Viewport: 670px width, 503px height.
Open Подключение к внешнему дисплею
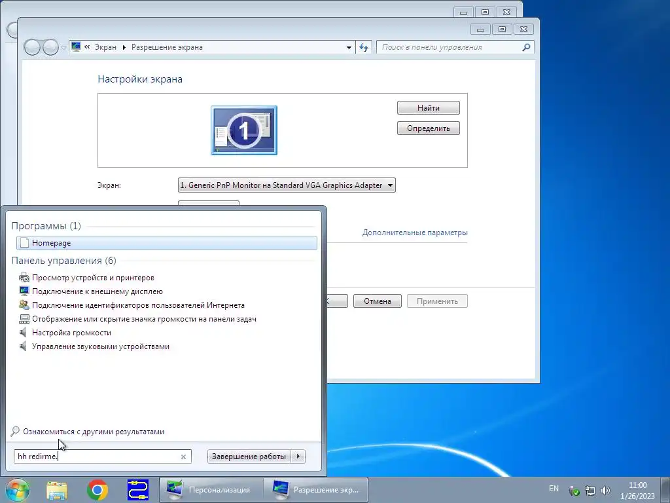point(97,291)
